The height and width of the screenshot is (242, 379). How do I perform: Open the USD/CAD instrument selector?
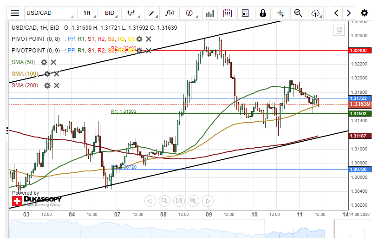tap(49, 13)
